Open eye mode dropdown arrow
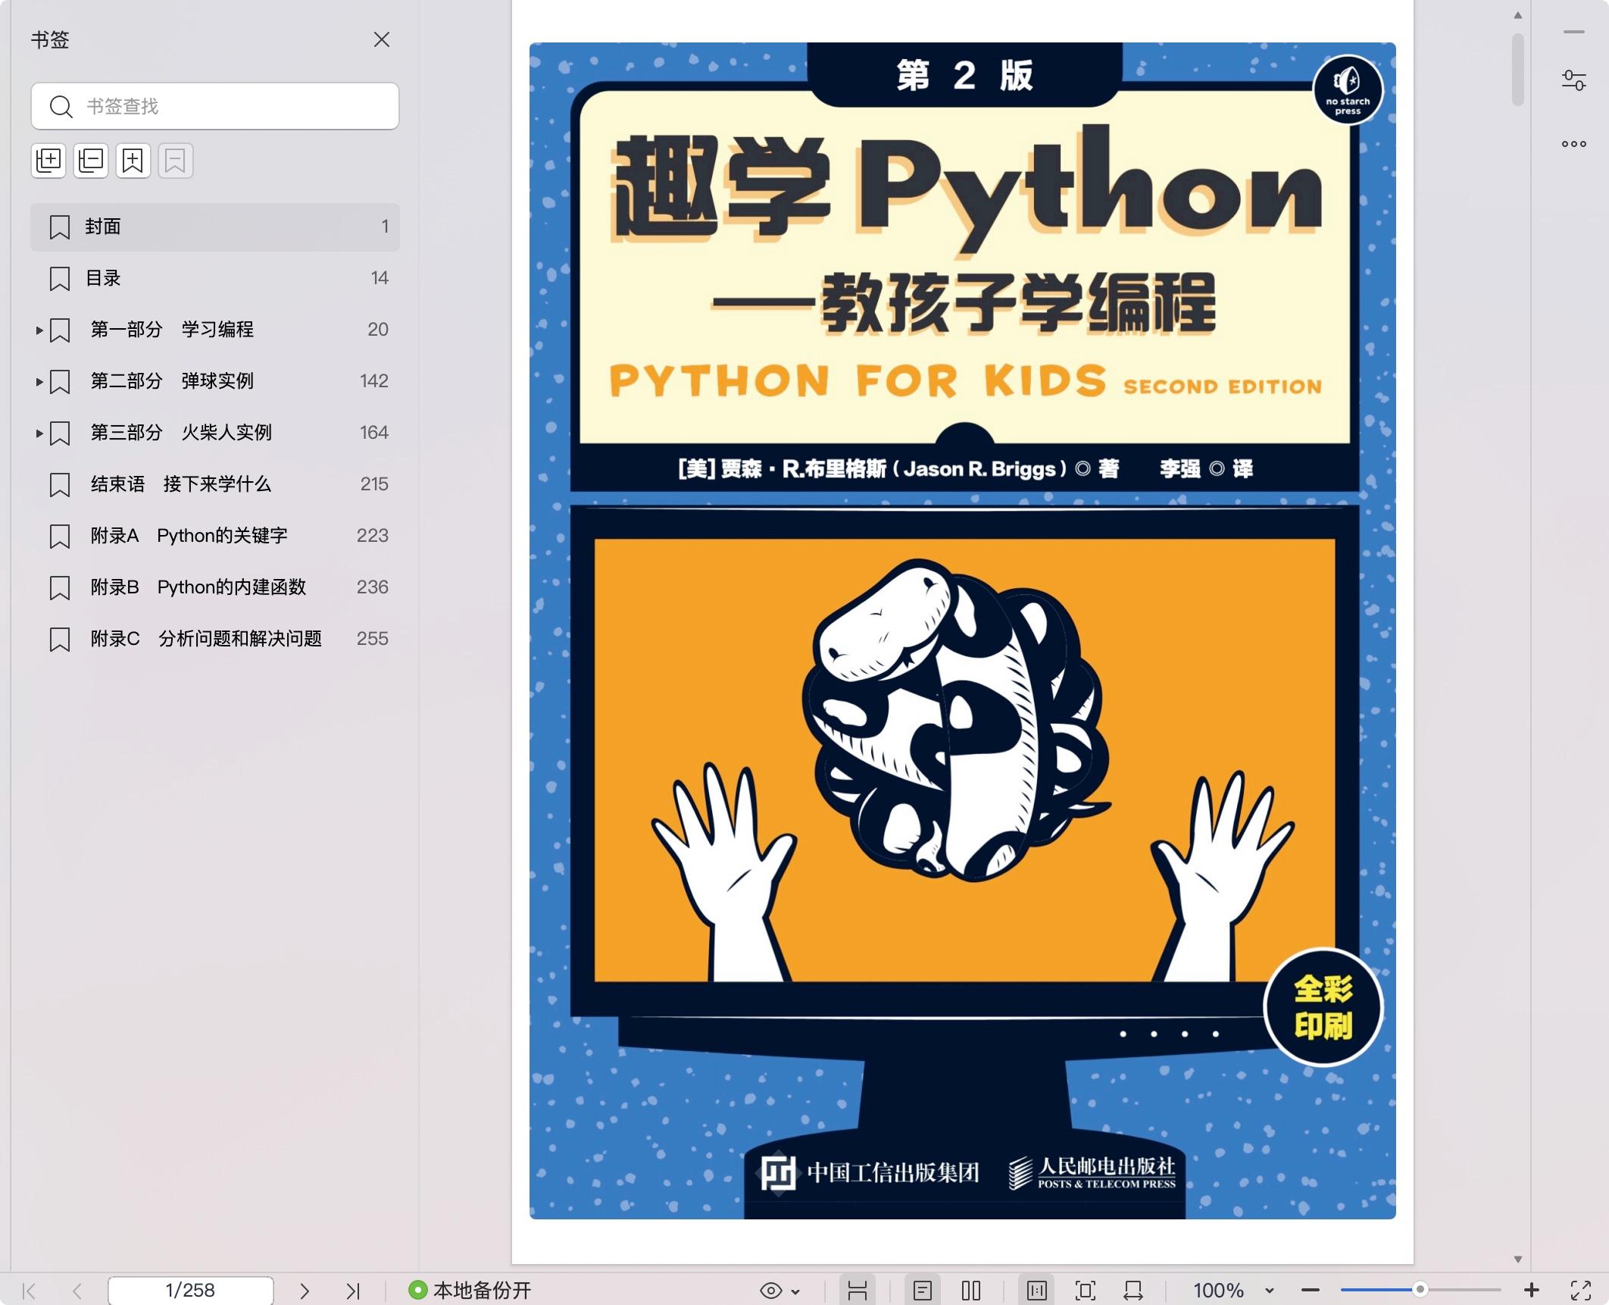The image size is (1609, 1305). pyautogui.click(x=795, y=1291)
